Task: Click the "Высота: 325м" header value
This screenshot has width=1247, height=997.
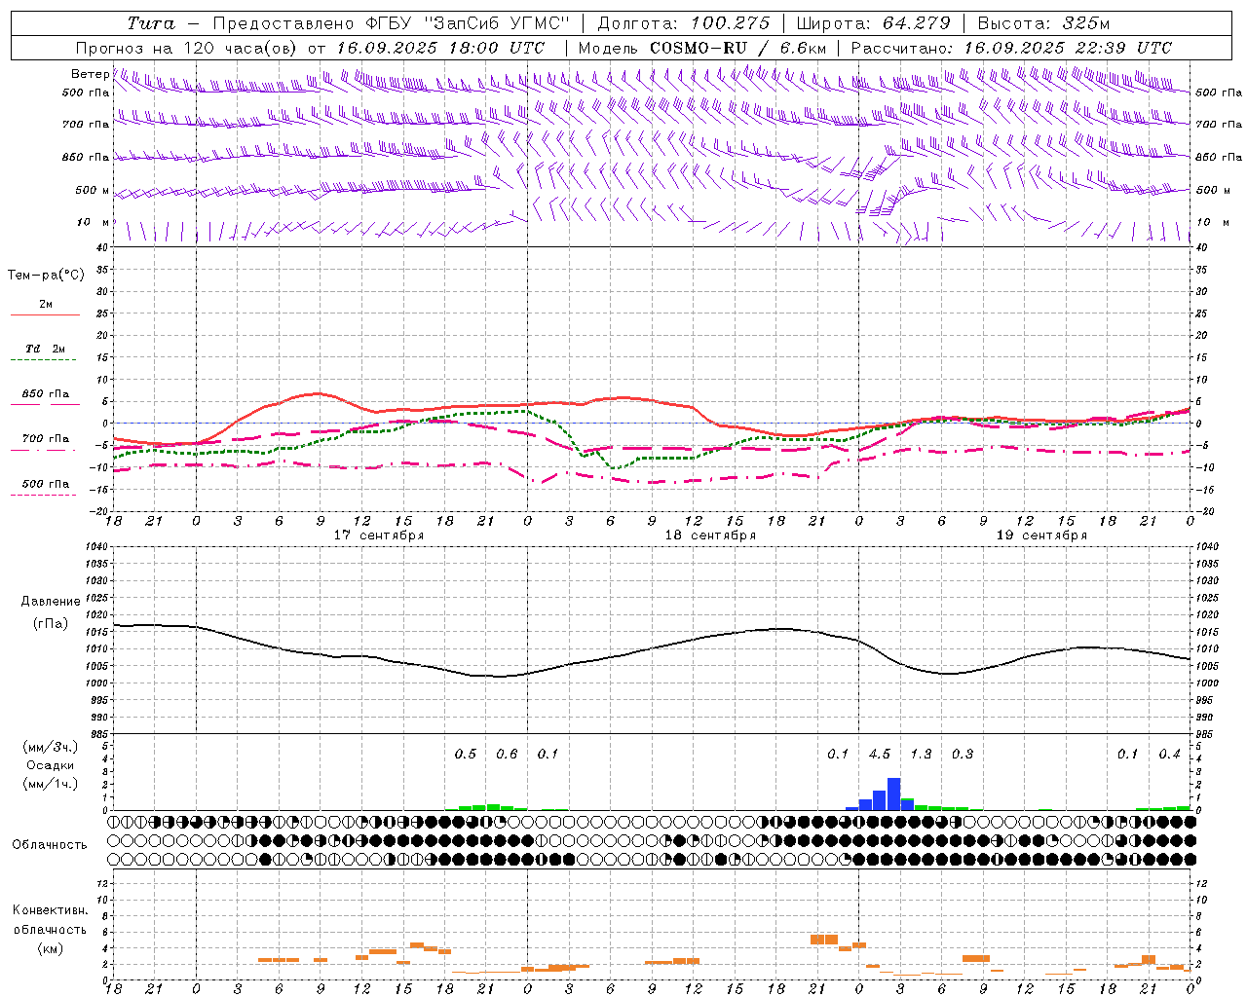Action: pyautogui.click(x=1043, y=23)
